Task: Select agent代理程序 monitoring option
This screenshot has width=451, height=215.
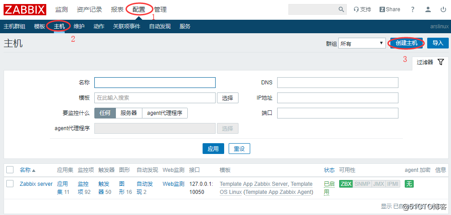Action: tap(165, 113)
